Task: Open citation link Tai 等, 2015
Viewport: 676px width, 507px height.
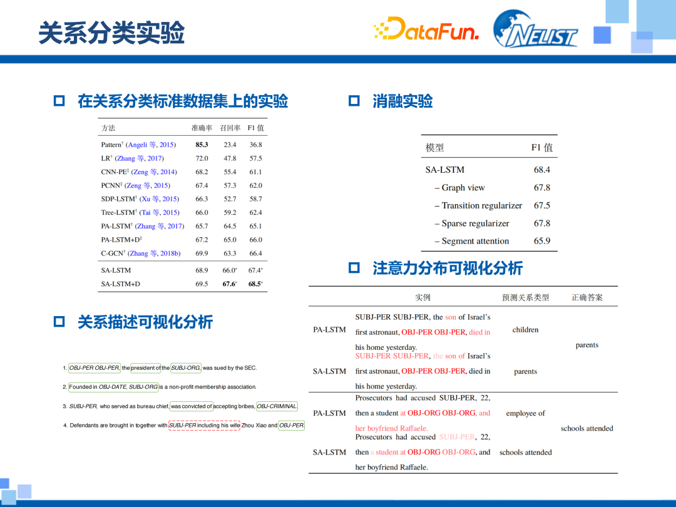Action: coord(159,212)
